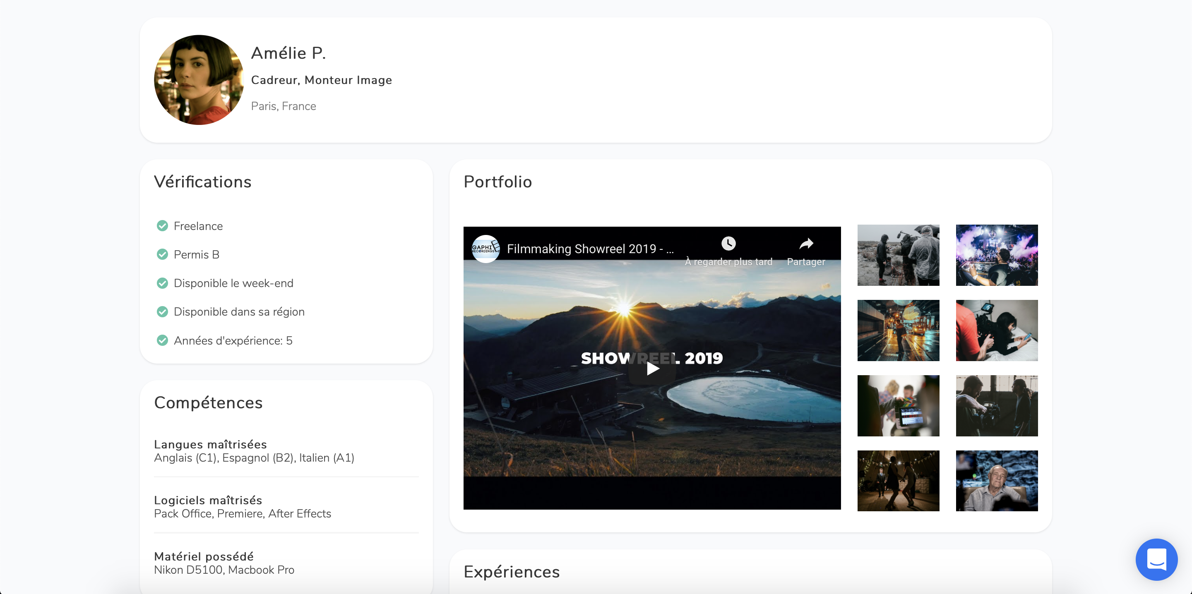Click the Matériel possédé label
The height and width of the screenshot is (594, 1192).
coord(204,556)
